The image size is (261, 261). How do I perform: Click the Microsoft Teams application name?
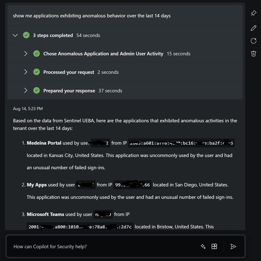point(45,214)
